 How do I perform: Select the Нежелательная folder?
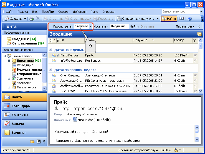[x=27, y=69]
